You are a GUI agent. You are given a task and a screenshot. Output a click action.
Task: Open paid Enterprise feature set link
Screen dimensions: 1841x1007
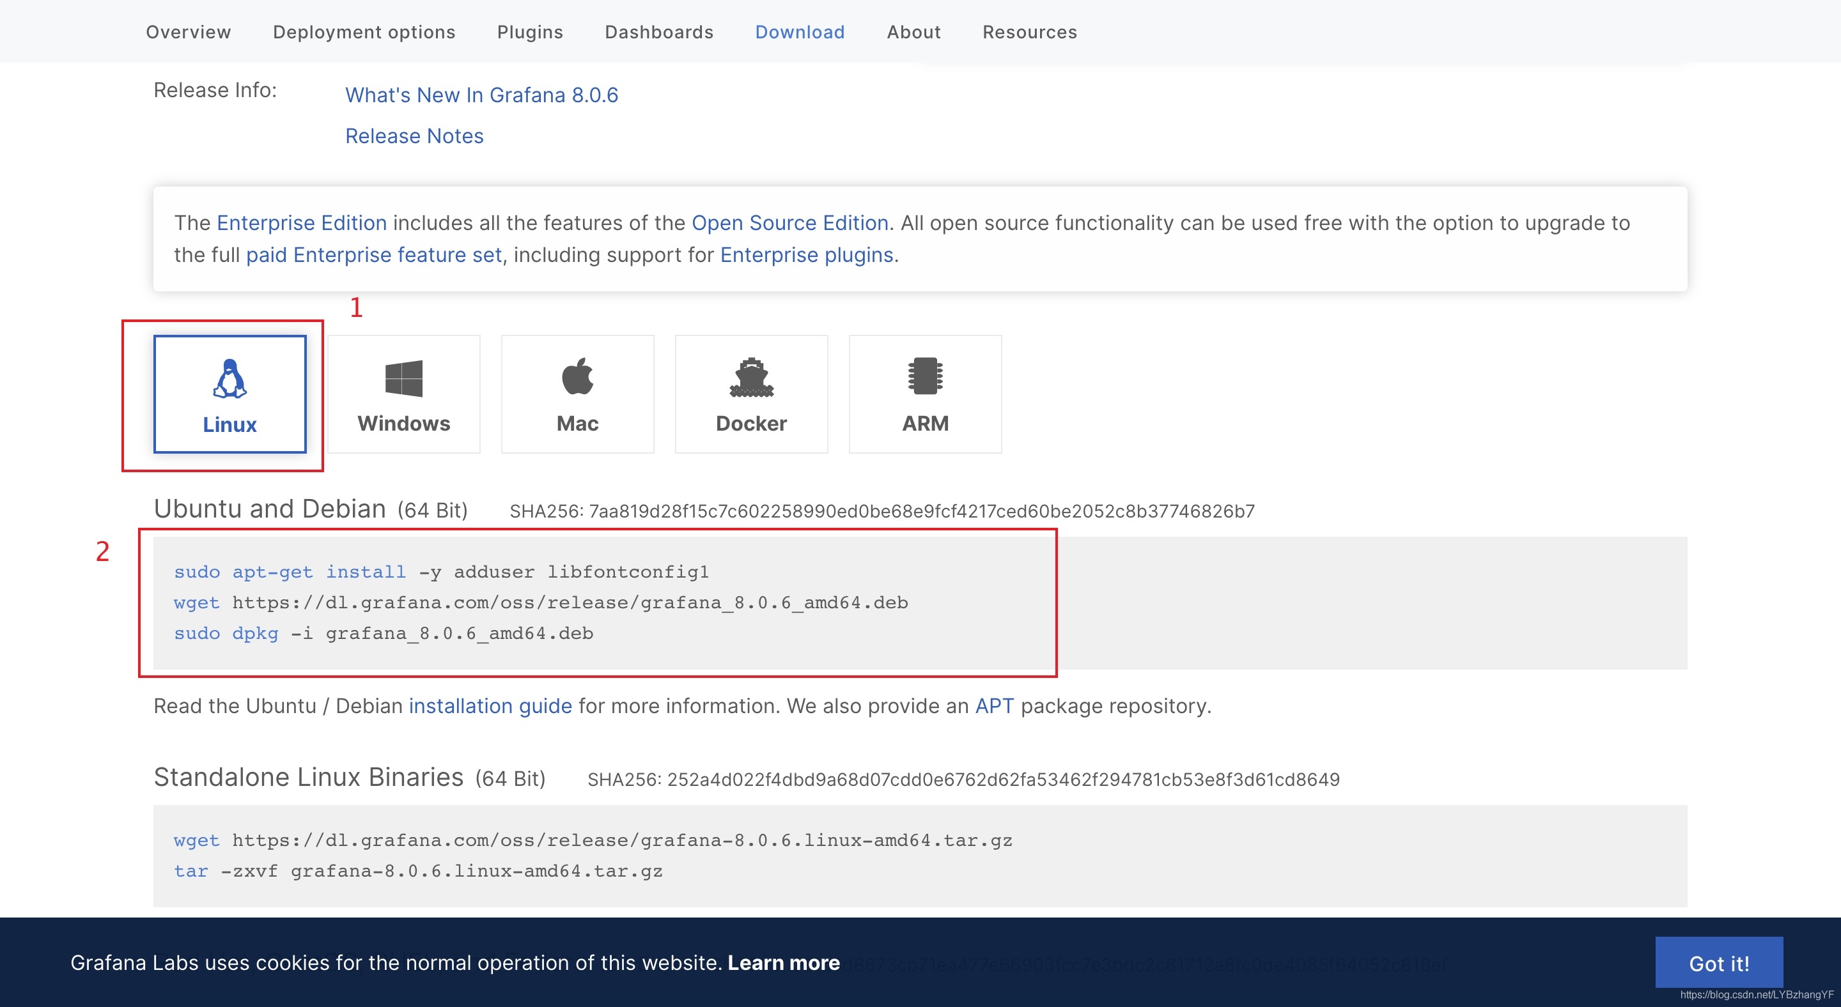point(374,255)
